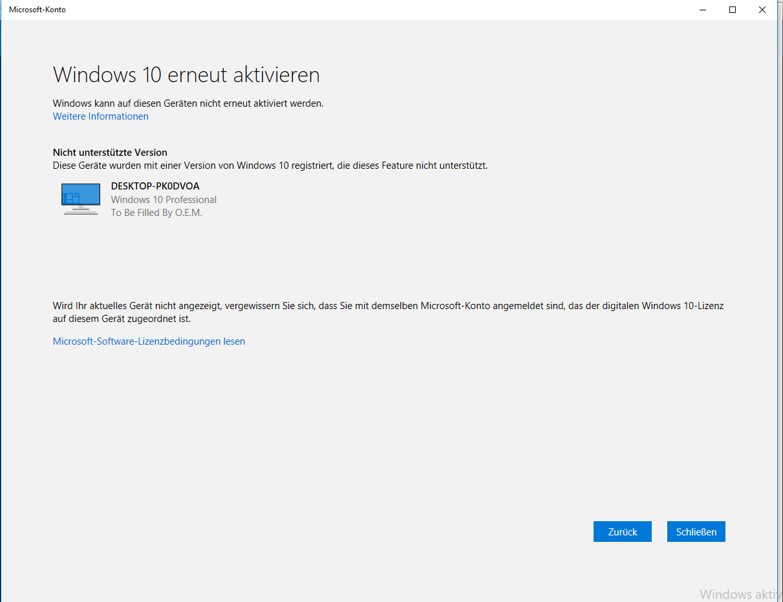Screen dimensions: 783x602
Task: Open Microsoft-Software-Lizenzbedingungen lesen link
Action: pyautogui.click(x=149, y=341)
